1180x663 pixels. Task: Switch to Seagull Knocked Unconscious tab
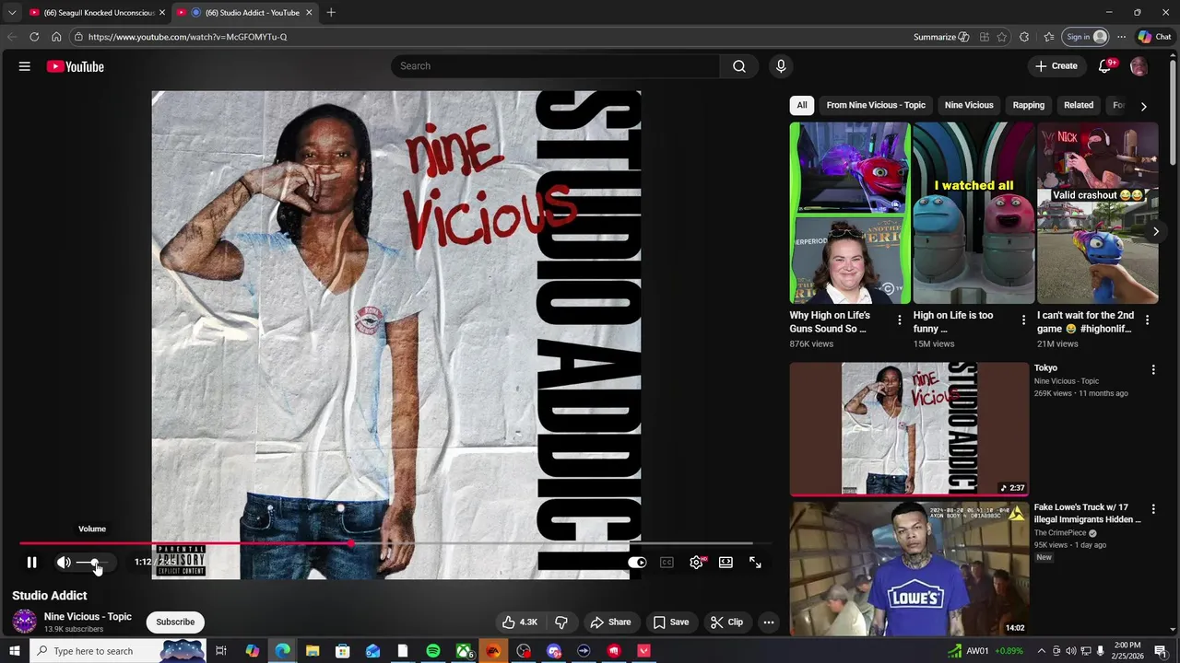[97, 13]
